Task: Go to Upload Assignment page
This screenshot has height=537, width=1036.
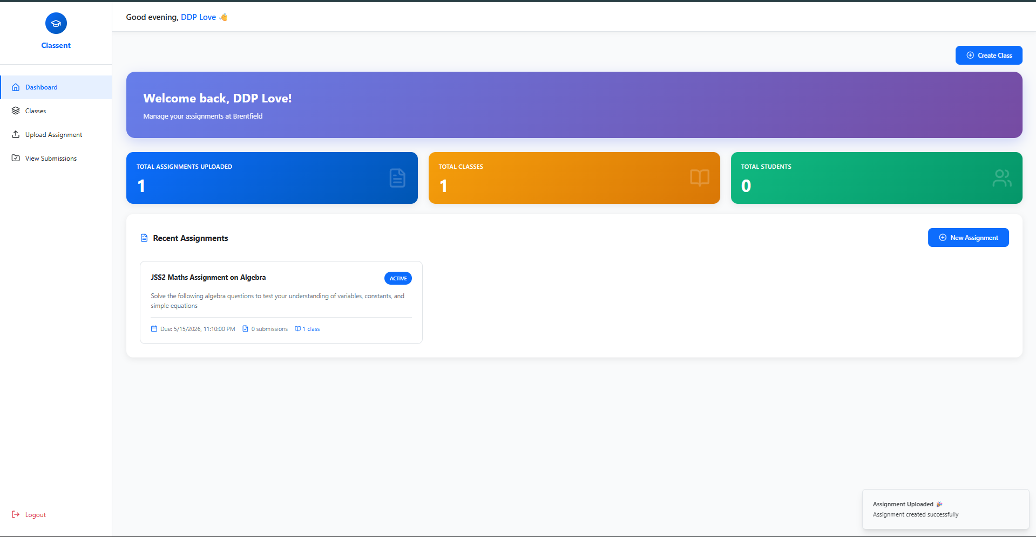Action: coord(56,135)
